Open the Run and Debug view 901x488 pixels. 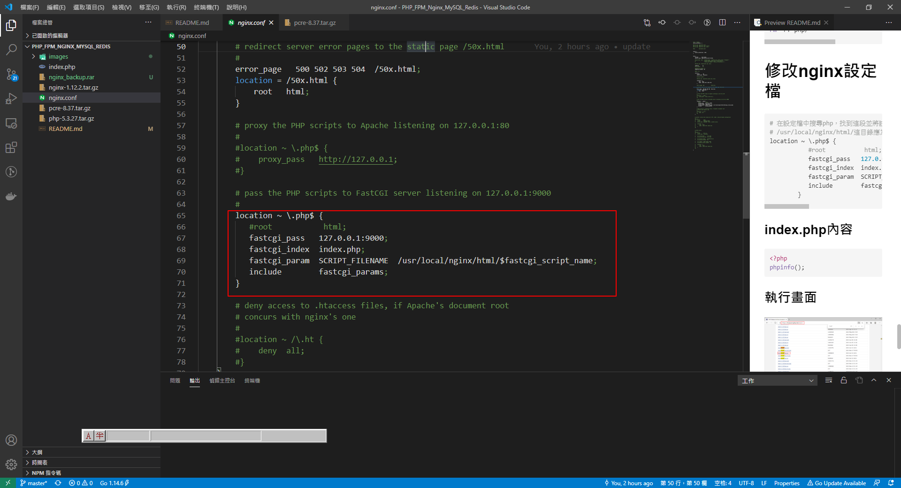tap(11, 99)
